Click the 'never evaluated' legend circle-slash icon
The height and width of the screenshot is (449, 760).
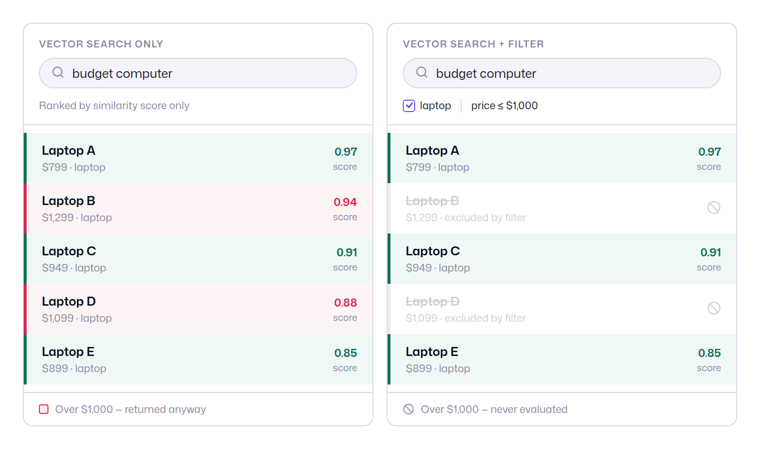tap(408, 409)
